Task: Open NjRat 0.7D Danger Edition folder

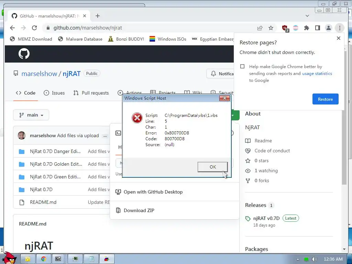Action: 55,152
